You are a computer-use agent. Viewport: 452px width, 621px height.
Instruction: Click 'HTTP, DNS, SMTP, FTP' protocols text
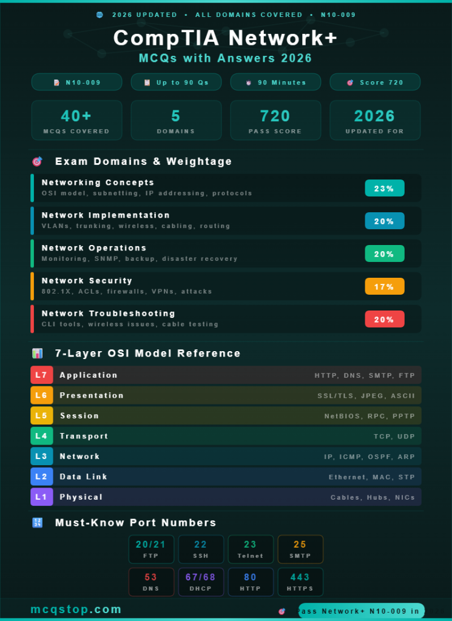click(x=365, y=375)
